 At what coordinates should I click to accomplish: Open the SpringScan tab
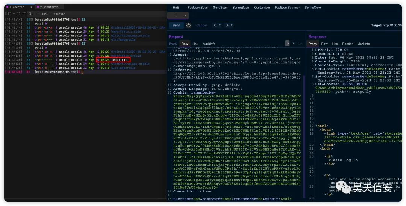241,8
